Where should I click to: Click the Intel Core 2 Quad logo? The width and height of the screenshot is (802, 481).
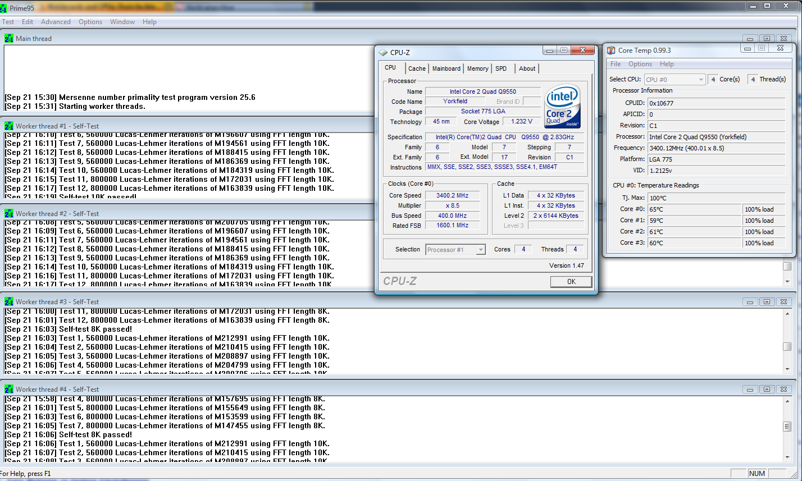562,107
